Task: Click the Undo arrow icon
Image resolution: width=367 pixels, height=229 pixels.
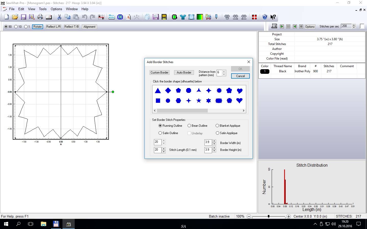Action: (84, 17)
